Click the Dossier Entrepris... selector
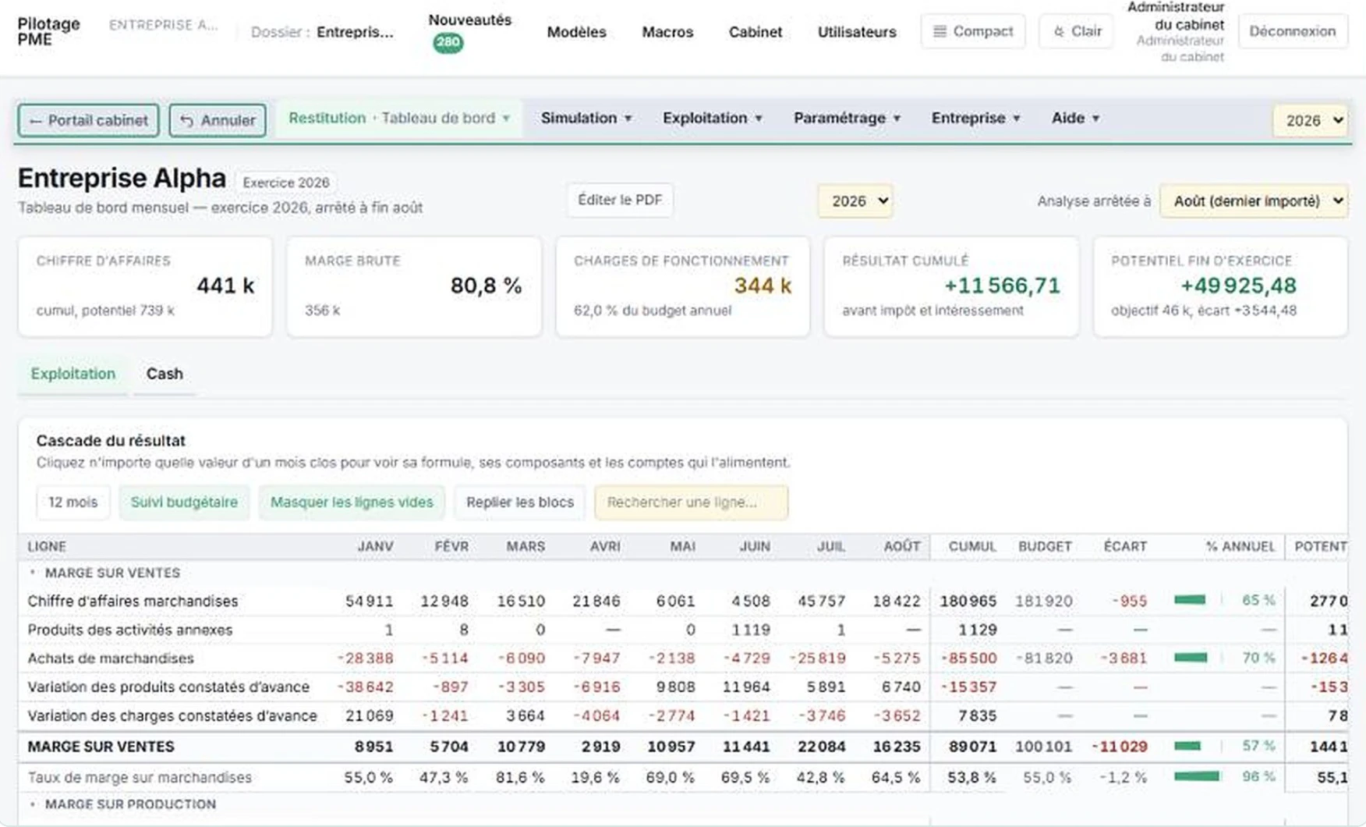The image size is (1366, 827). click(x=322, y=32)
